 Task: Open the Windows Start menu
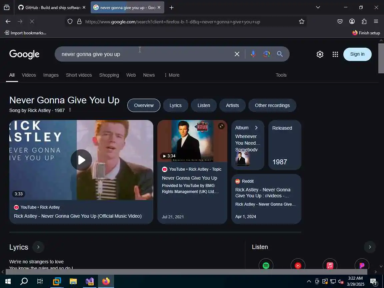(8, 281)
